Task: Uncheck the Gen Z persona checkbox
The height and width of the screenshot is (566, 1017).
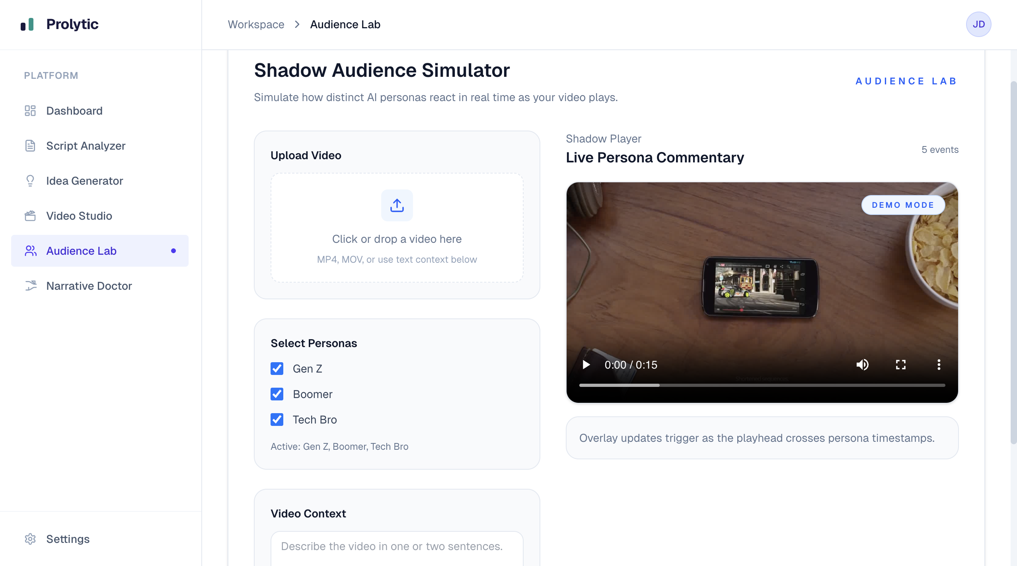Action: tap(277, 369)
